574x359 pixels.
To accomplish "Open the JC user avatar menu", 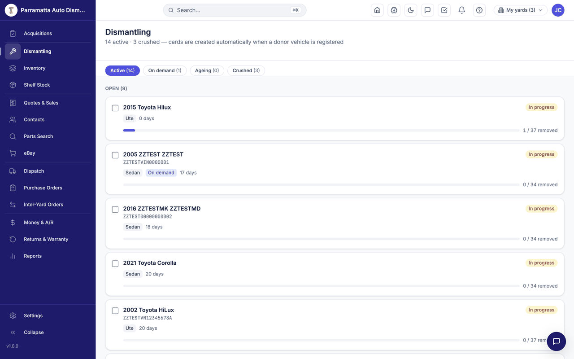I will 558,10.
